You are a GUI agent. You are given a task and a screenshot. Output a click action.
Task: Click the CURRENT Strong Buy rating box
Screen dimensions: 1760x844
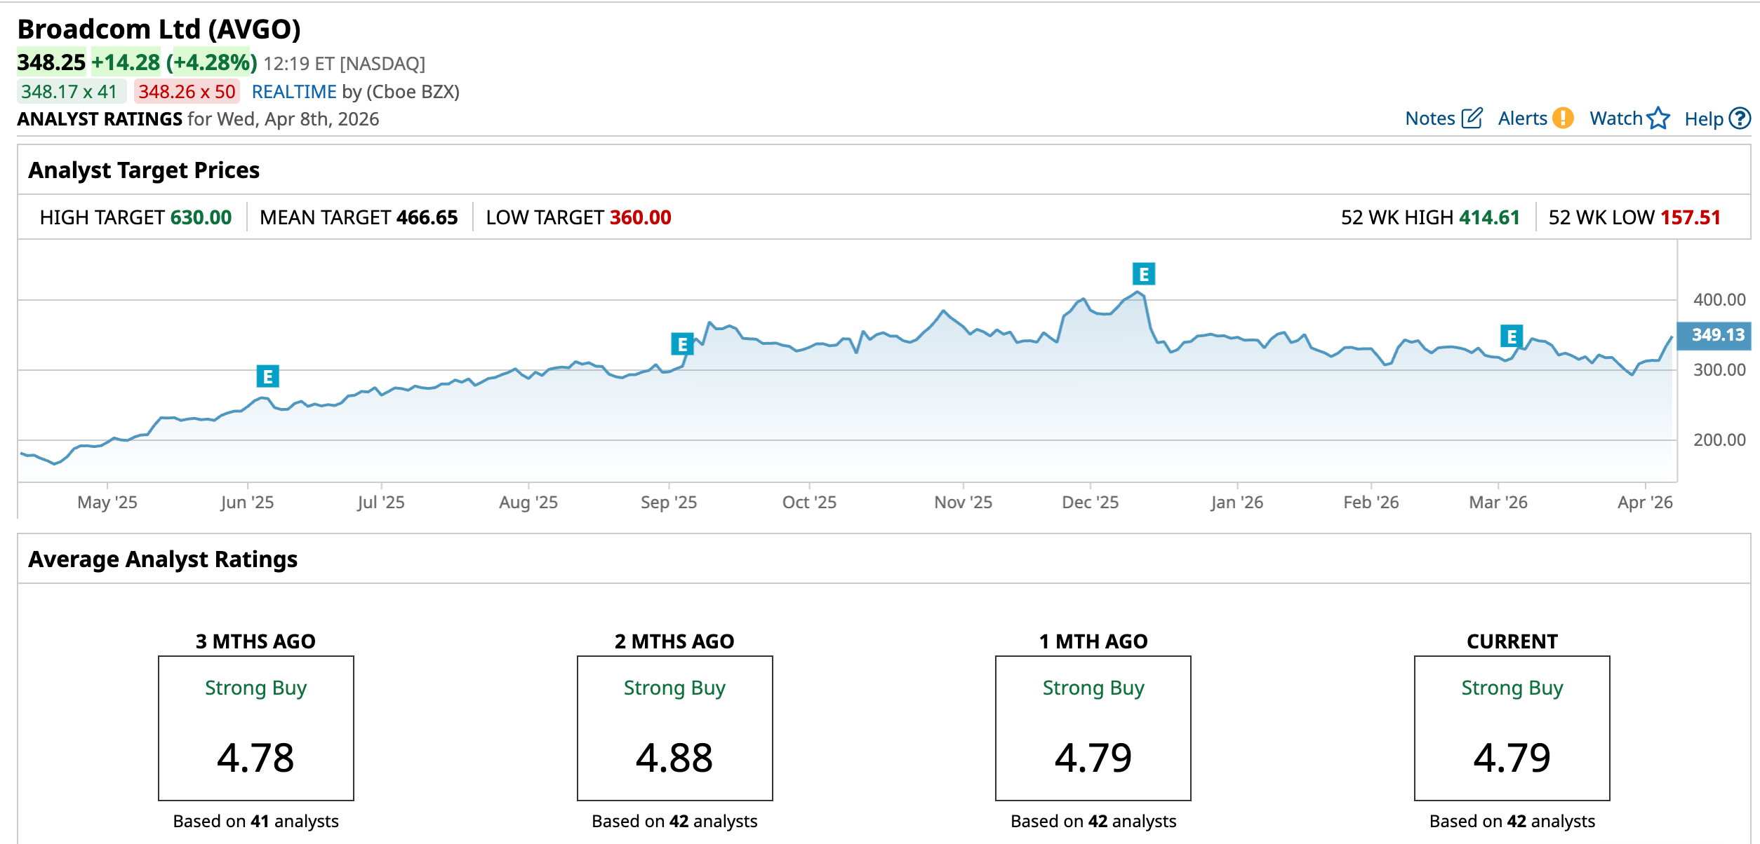click(x=1512, y=728)
